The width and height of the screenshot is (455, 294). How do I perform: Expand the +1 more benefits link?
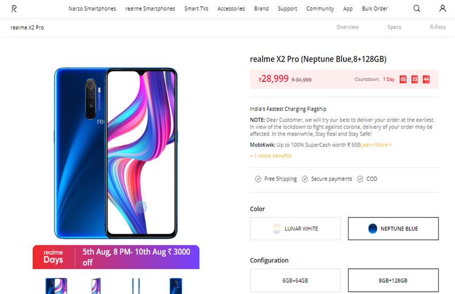pos(270,156)
